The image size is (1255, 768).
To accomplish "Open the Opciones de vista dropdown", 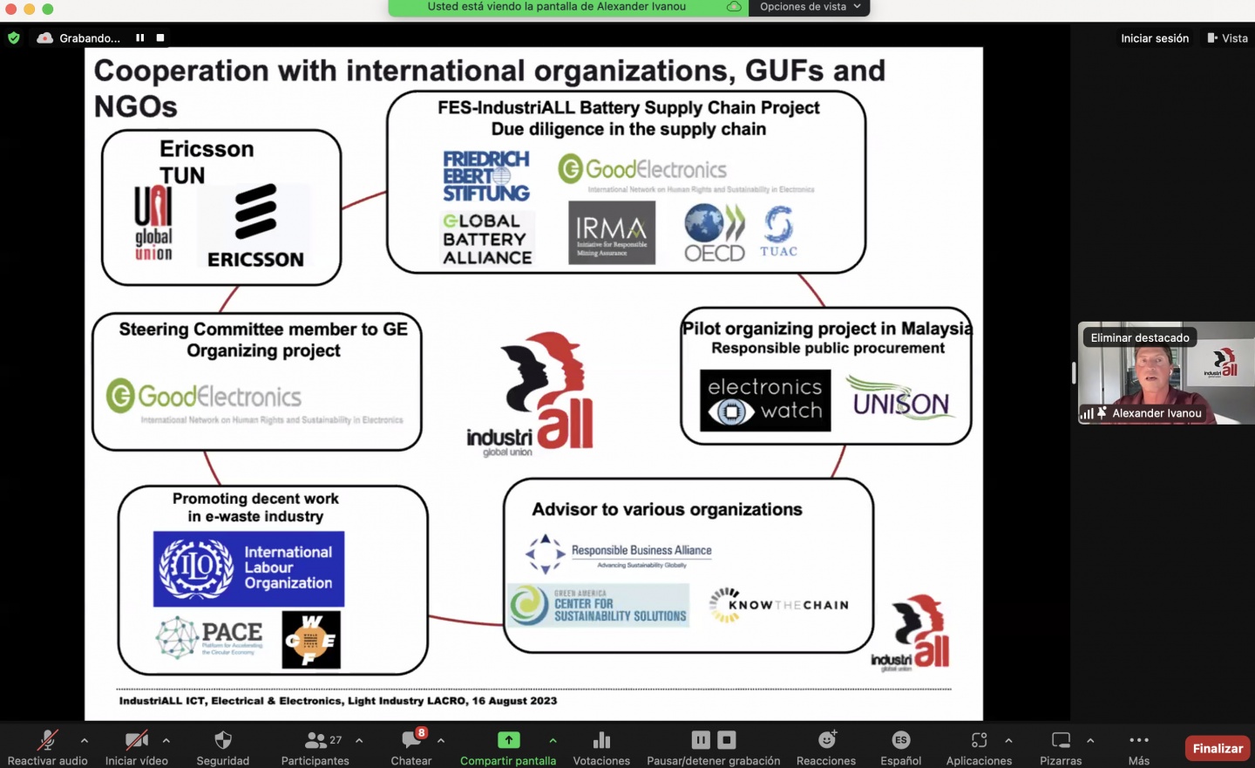I will 810,7.
